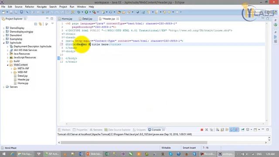Open the Project menu

63,7
